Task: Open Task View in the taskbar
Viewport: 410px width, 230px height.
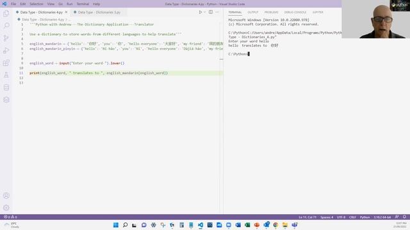Action: pyautogui.click(x=134, y=225)
